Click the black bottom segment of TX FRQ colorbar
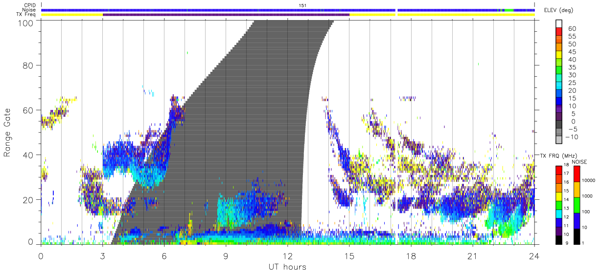The width and height of the screenshot is (601, 277). pos(558,239)
